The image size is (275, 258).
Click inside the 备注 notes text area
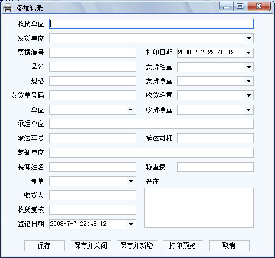pyautogui.click(x=199, y=208)
